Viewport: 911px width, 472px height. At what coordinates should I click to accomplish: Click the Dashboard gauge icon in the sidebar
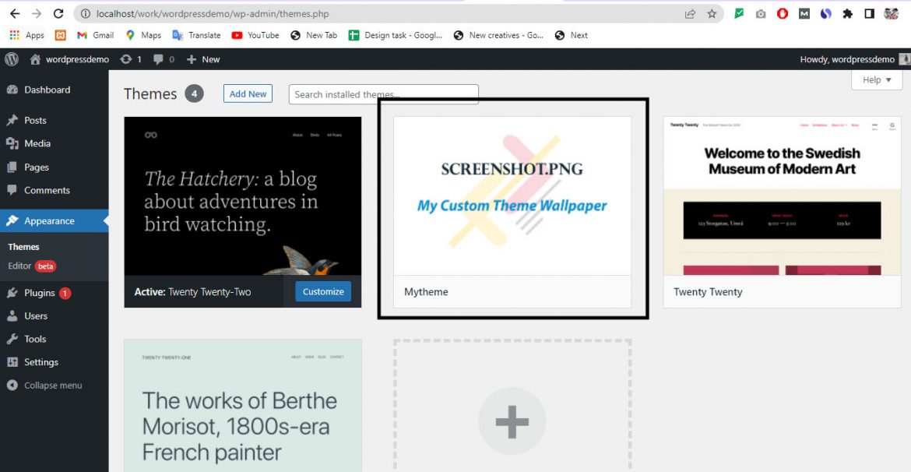[x=13, y=90]
